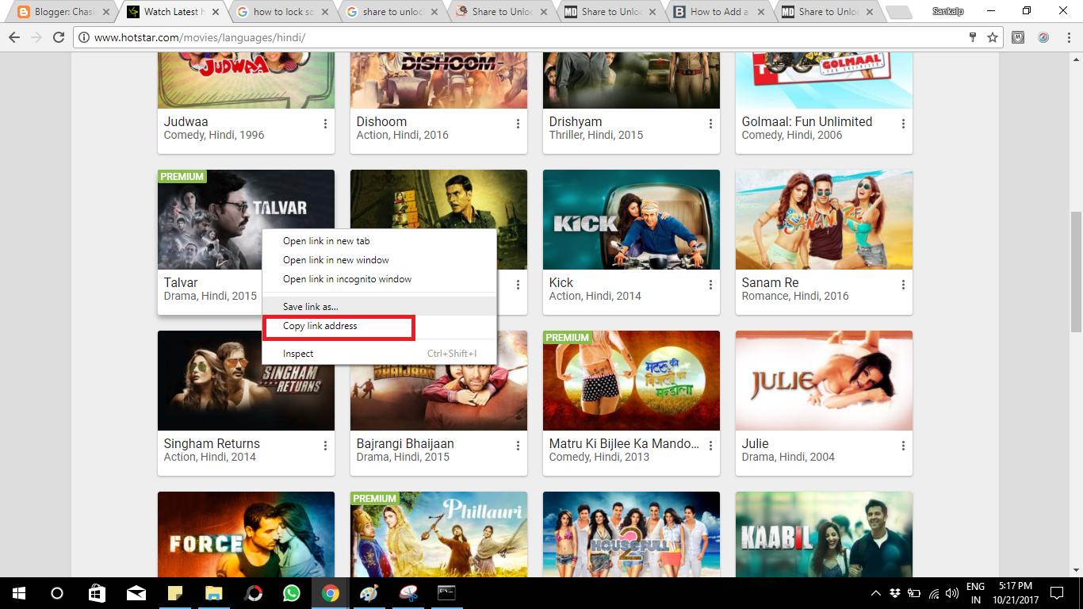This screenshot has width=1083, height=609.
Task: Open Paint from the taskbar
Action: (x=369, y=593)
